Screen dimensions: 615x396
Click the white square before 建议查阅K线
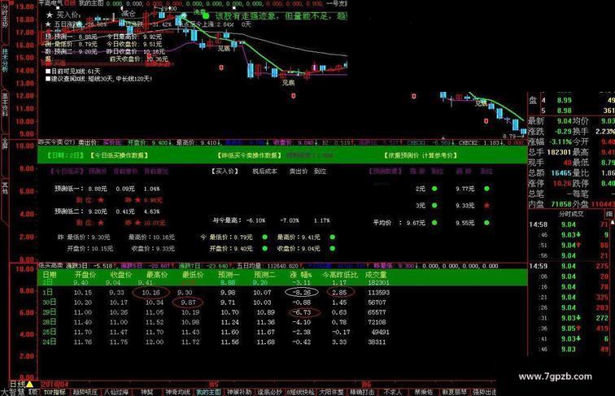[48, 79]
